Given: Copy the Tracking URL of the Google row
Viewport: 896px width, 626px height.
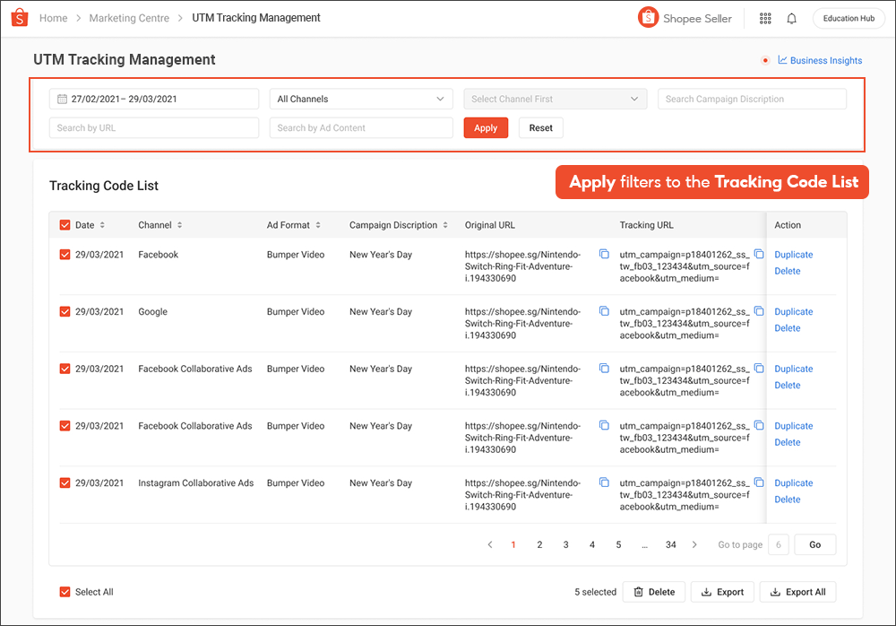Looking at the screenshot, I should (759, 311).
